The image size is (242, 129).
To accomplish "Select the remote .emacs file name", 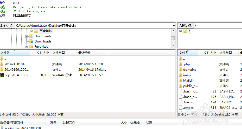I will [188, 108].
